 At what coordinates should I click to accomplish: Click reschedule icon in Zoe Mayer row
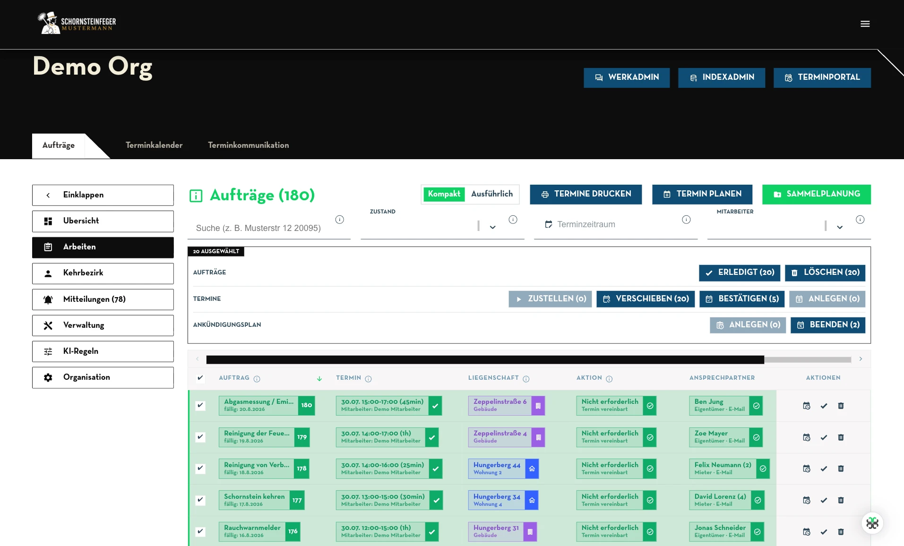[x=807, y=437]
